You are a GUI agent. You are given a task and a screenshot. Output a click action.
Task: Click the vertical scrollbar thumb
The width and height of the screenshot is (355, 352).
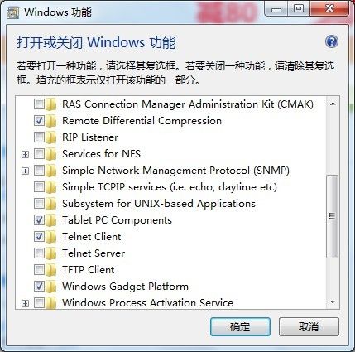point(333,216)
